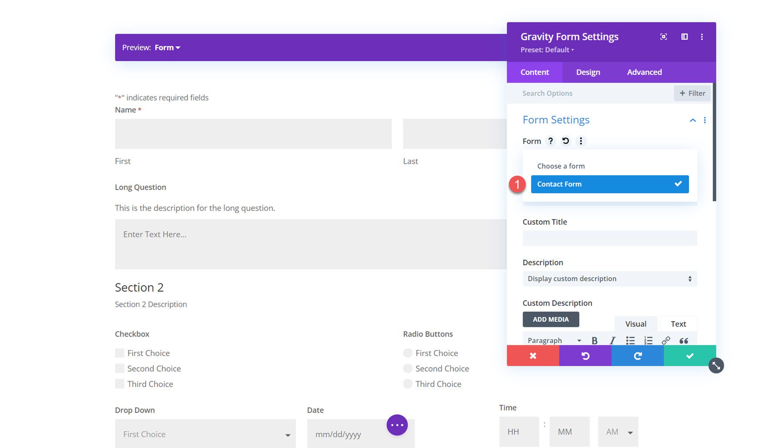Viewport: 784px width, 448px height.
Task: Open the Text tab of the editor
Action: click(678, 323)
